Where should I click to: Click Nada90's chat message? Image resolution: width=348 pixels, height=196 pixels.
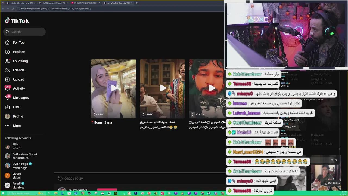point(253,132)
